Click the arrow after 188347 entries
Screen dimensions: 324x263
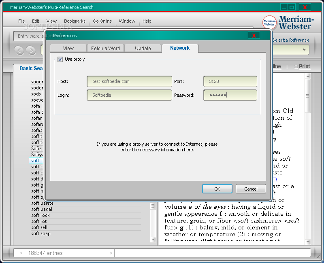tap(111, 253)
